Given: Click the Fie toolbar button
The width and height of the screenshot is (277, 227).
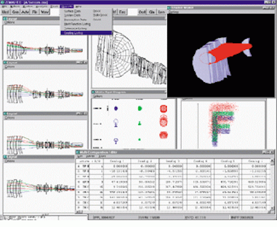Looking at the screenshot, I should pyautogui.click(x=35, y=12).
